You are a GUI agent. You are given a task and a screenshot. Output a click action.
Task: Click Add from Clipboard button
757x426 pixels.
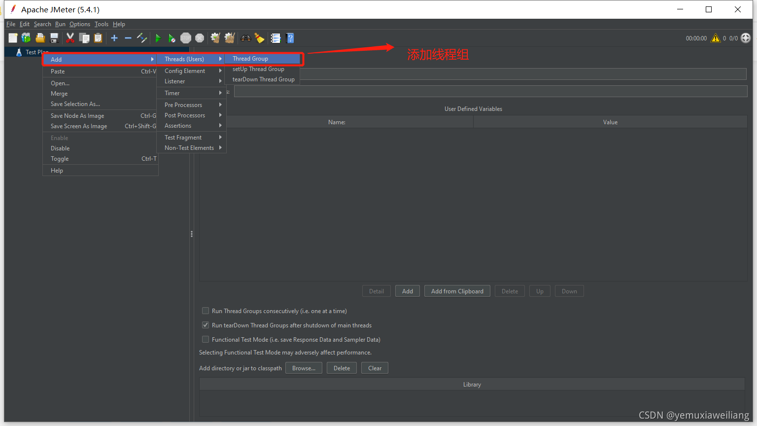[x=457, y=291]
